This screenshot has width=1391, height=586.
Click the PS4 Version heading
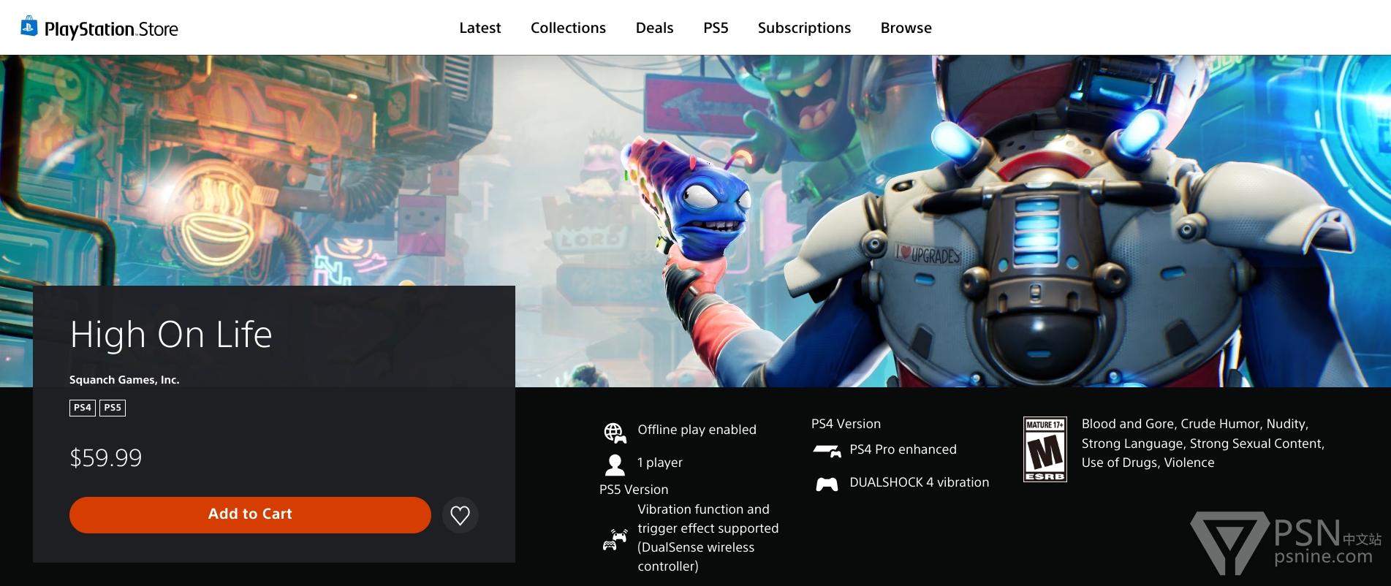(x=846, y=424)
